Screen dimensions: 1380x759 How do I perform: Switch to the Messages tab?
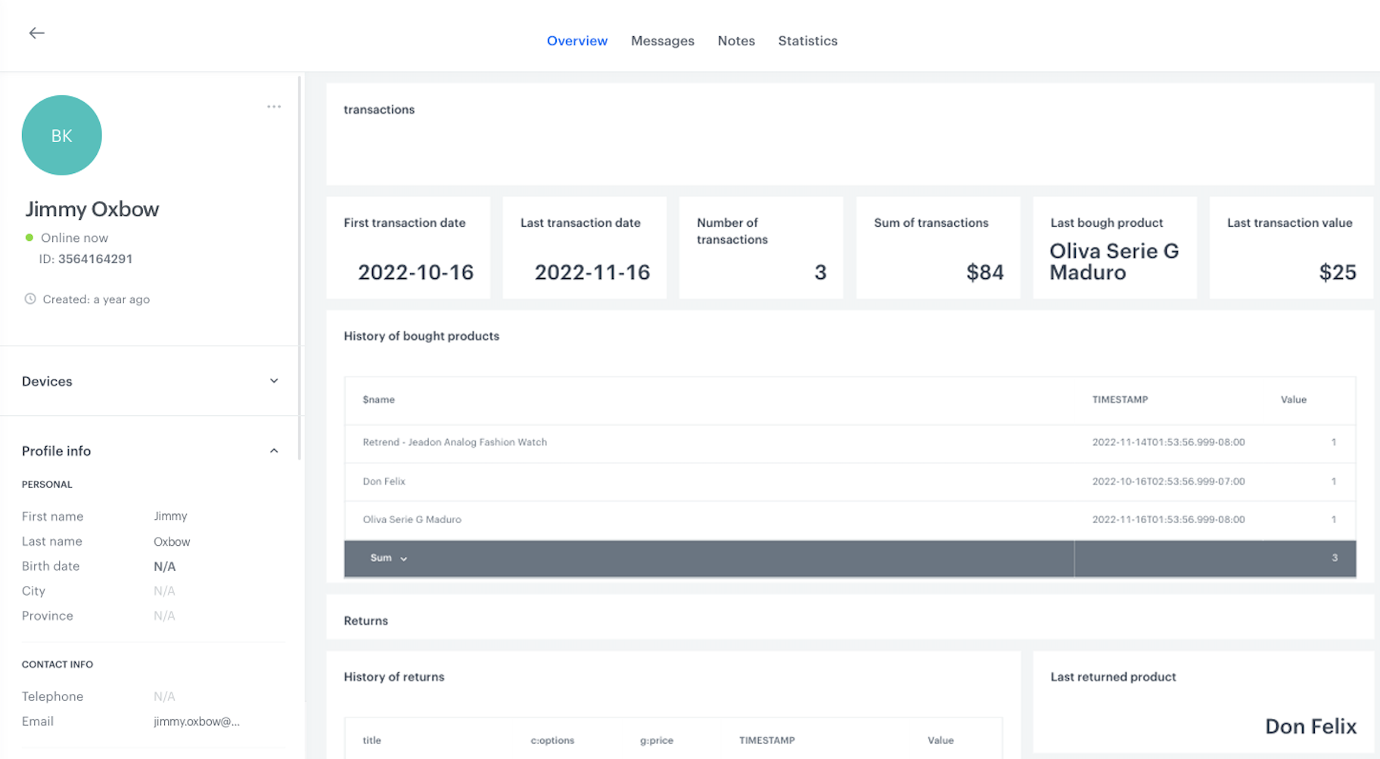point(662,41)
